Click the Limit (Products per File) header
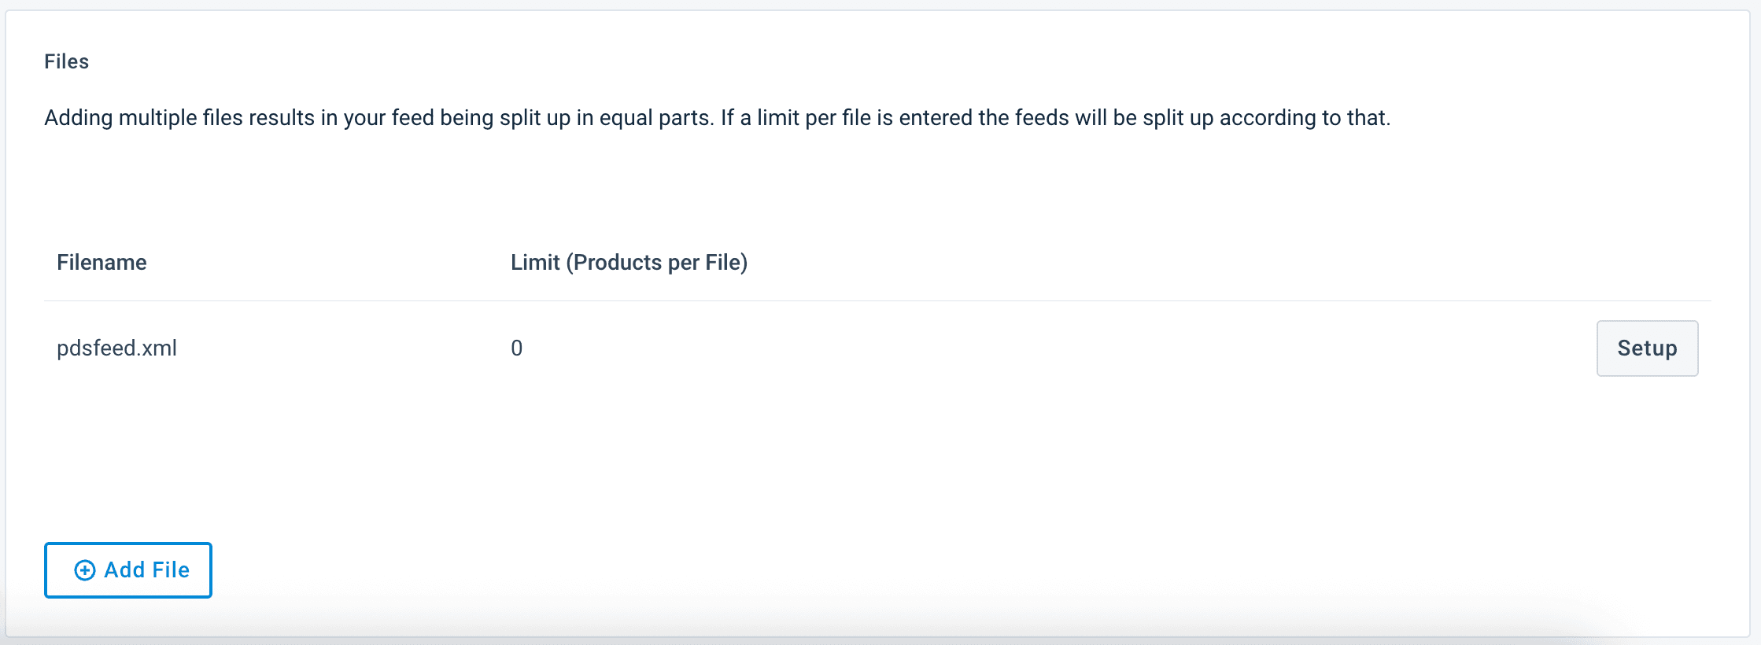1761x645 pixels. click(x=629, y=263)
